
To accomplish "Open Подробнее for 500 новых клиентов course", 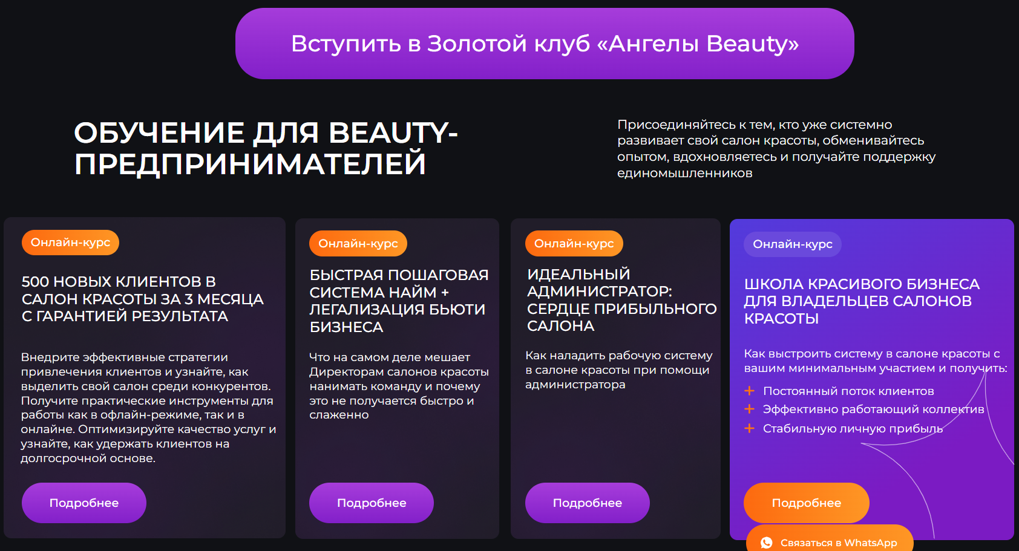I will tap(84, 503).
